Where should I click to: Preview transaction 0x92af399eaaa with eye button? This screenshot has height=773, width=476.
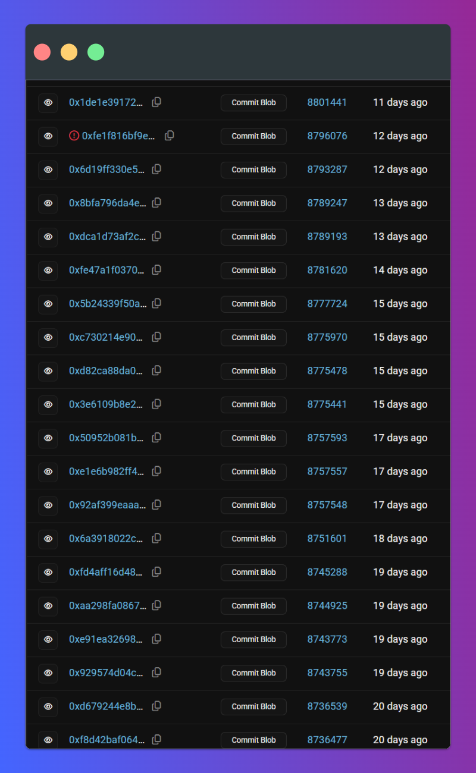(48, 505)
